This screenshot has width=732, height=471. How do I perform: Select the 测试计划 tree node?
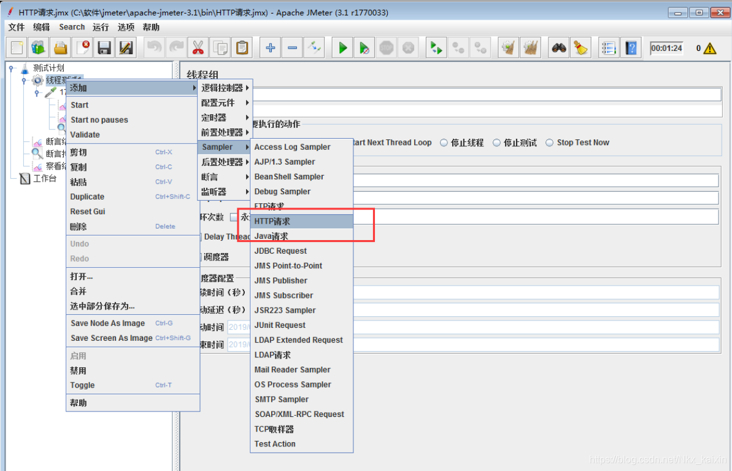point(48,68)
